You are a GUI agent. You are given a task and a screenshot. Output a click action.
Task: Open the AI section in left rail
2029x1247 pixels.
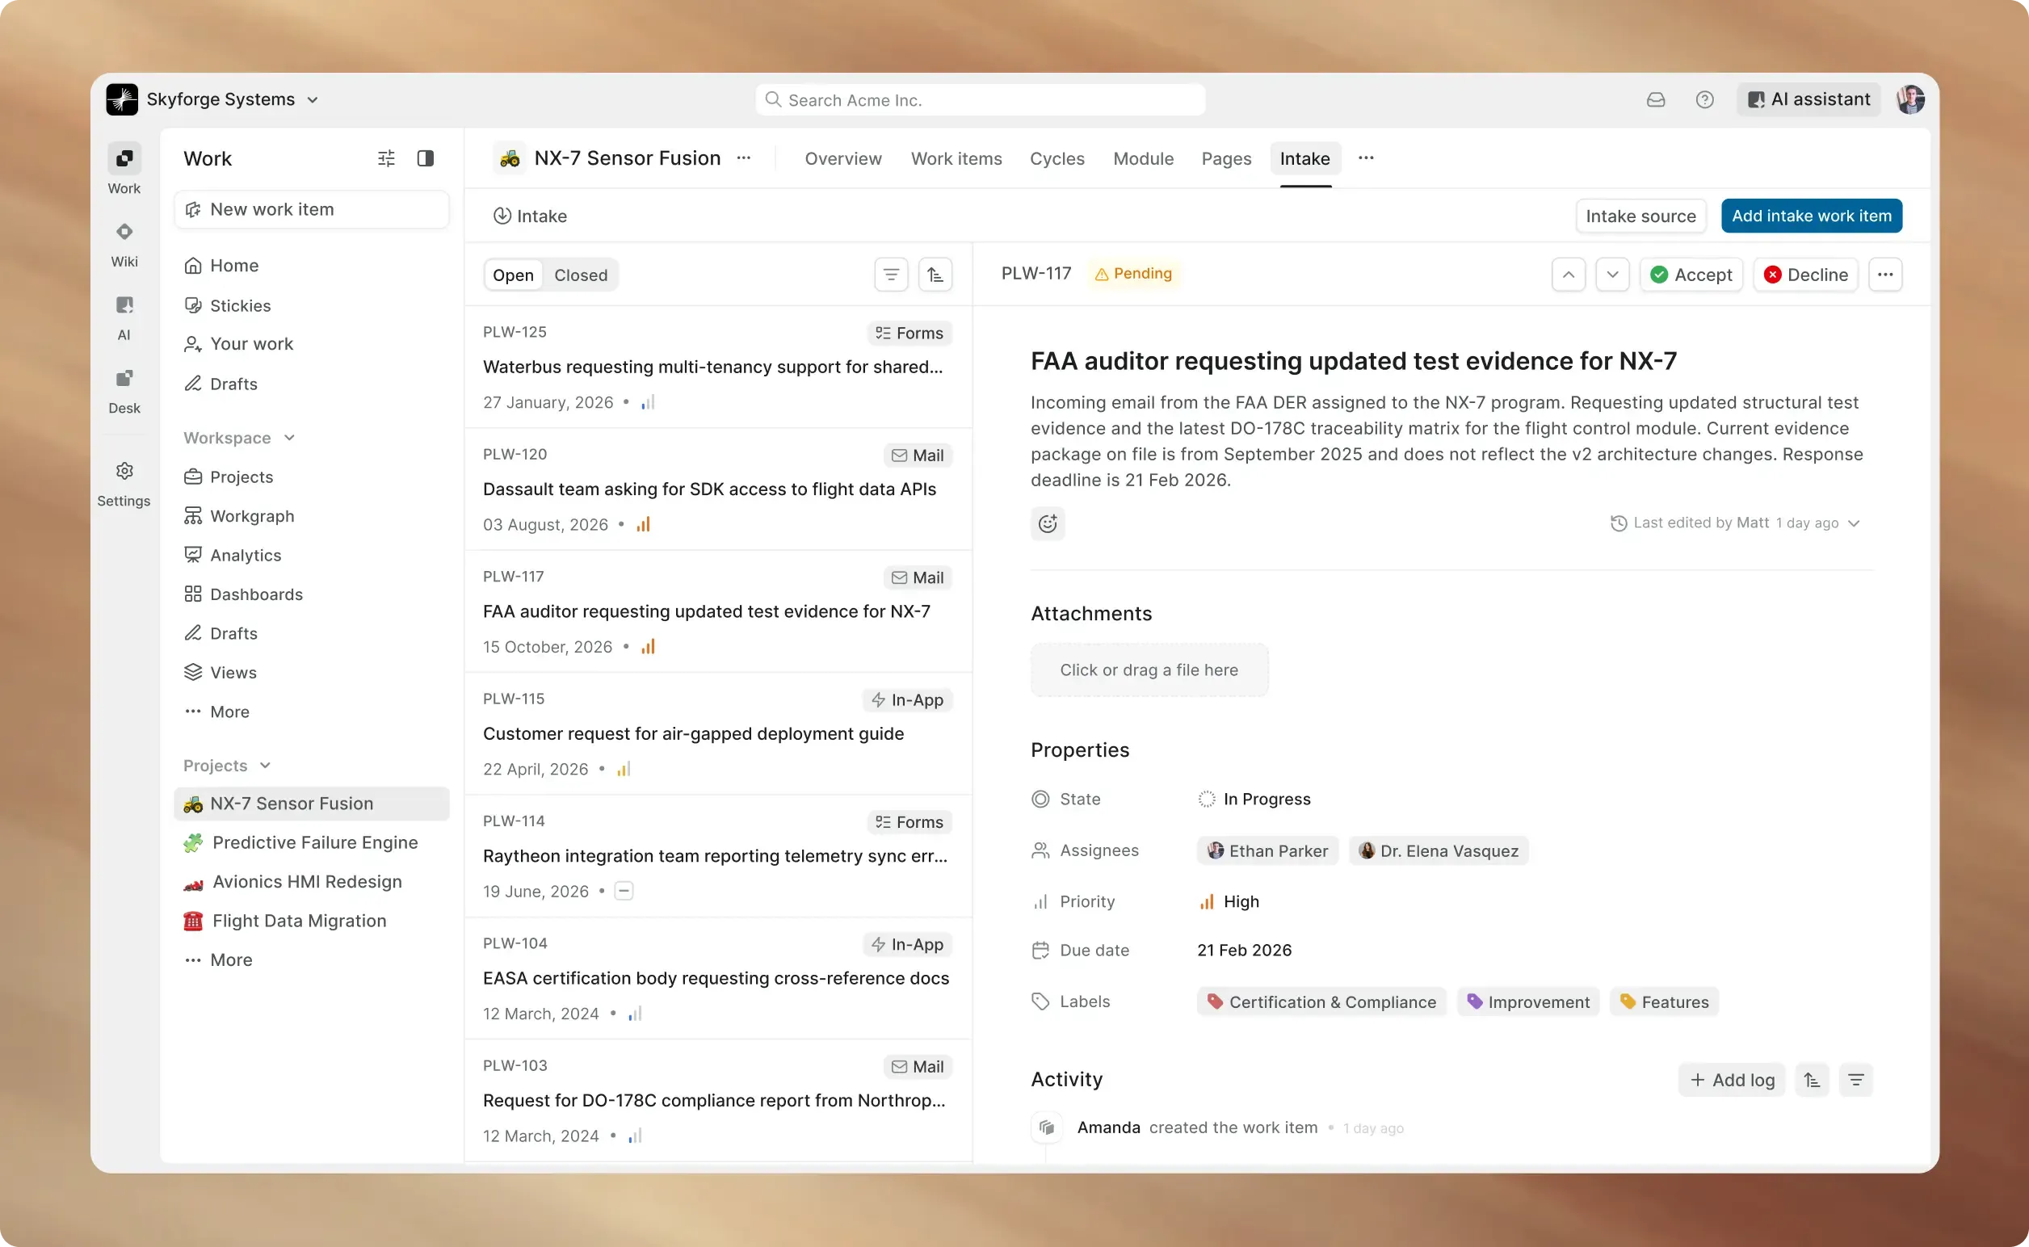(124, 317)
